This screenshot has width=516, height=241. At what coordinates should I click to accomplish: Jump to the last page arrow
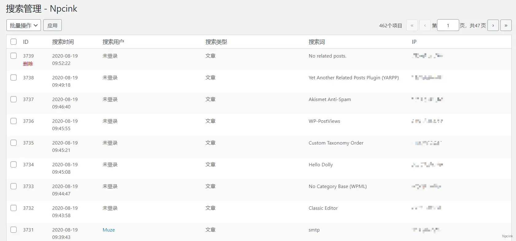point(506,25)
